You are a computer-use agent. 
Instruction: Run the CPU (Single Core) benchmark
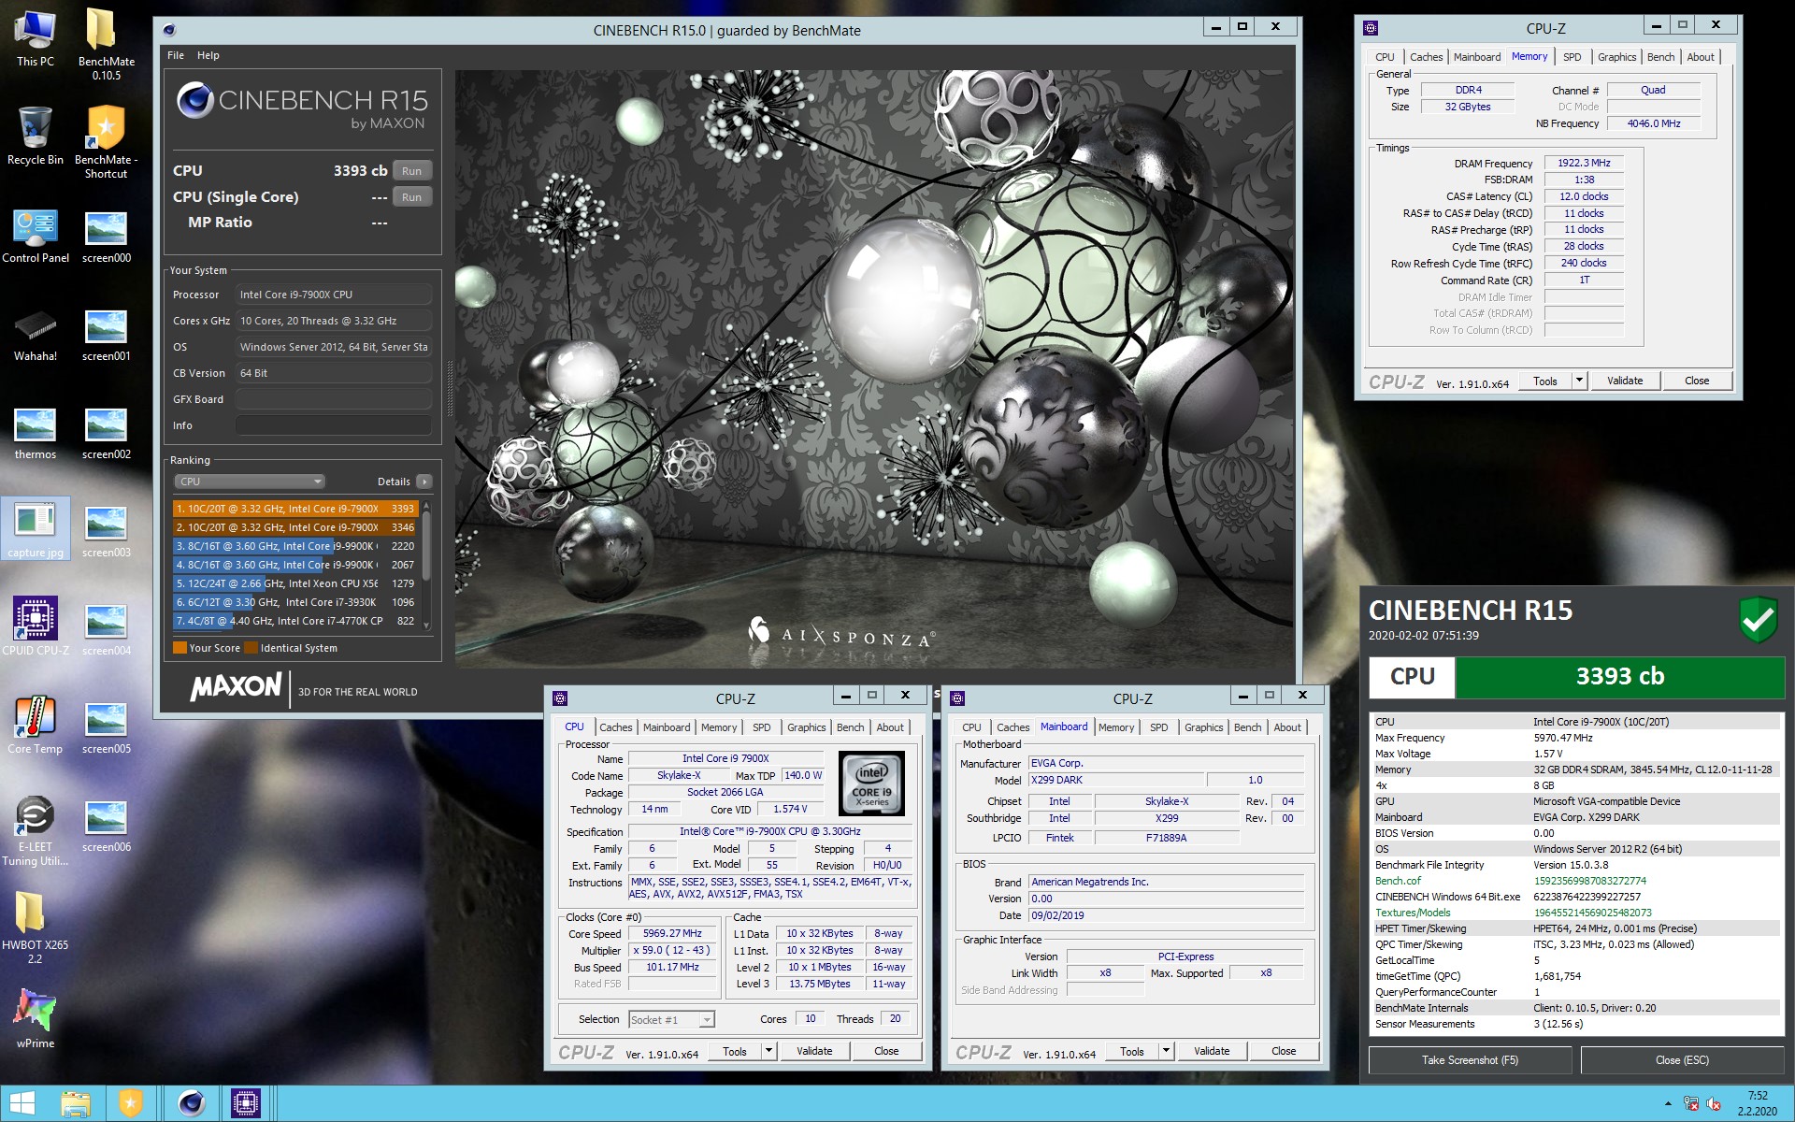[412, 197]
